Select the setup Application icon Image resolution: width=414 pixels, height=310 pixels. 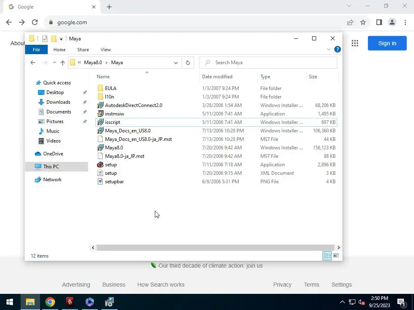coord(100,165)
